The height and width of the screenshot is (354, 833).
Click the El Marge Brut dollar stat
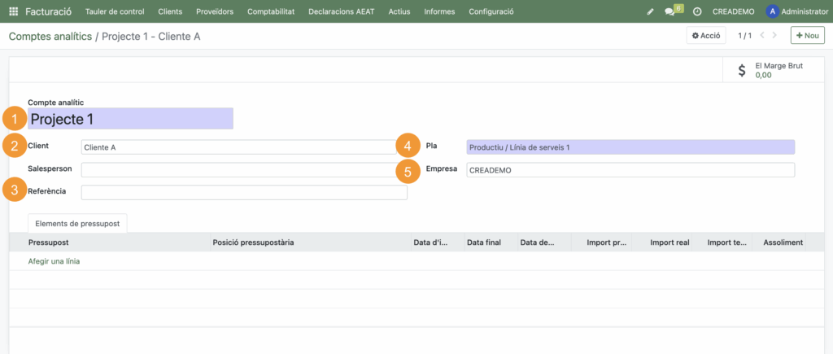[773, 70]
